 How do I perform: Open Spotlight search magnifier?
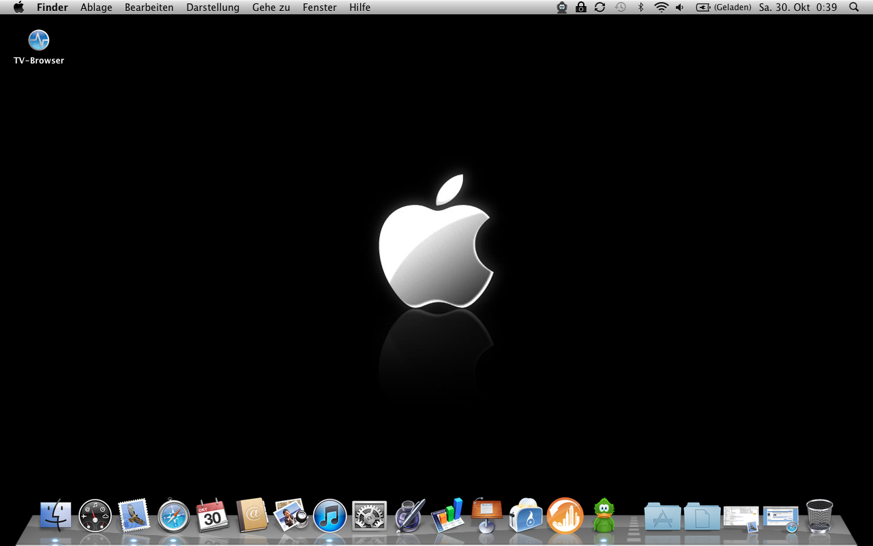(854, 8)
